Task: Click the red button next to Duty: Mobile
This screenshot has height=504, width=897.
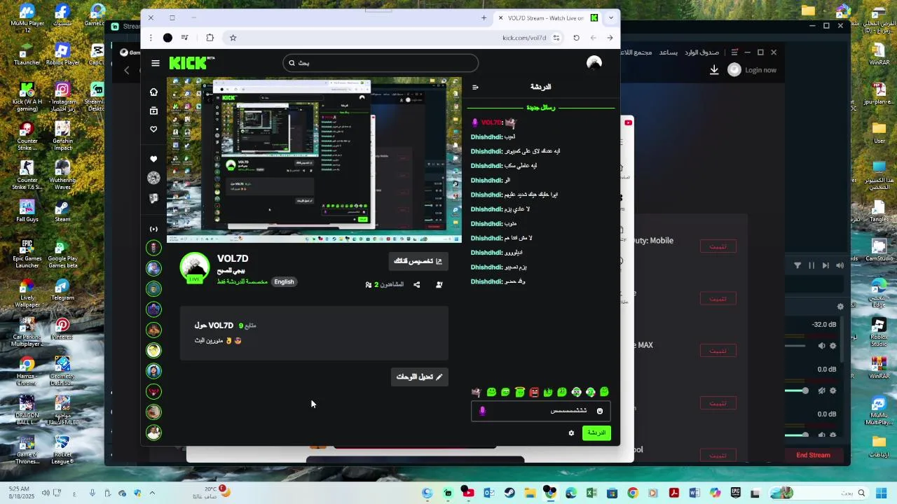Action: (x=718, y=246)
